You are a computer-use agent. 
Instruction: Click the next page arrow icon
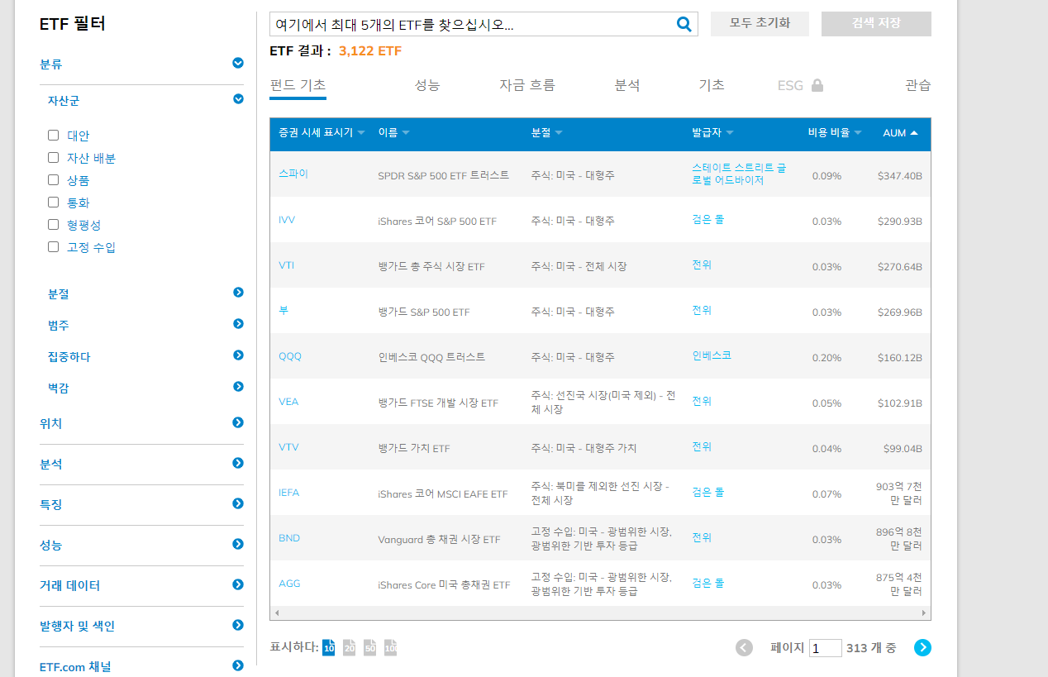[x=922, y=648]
